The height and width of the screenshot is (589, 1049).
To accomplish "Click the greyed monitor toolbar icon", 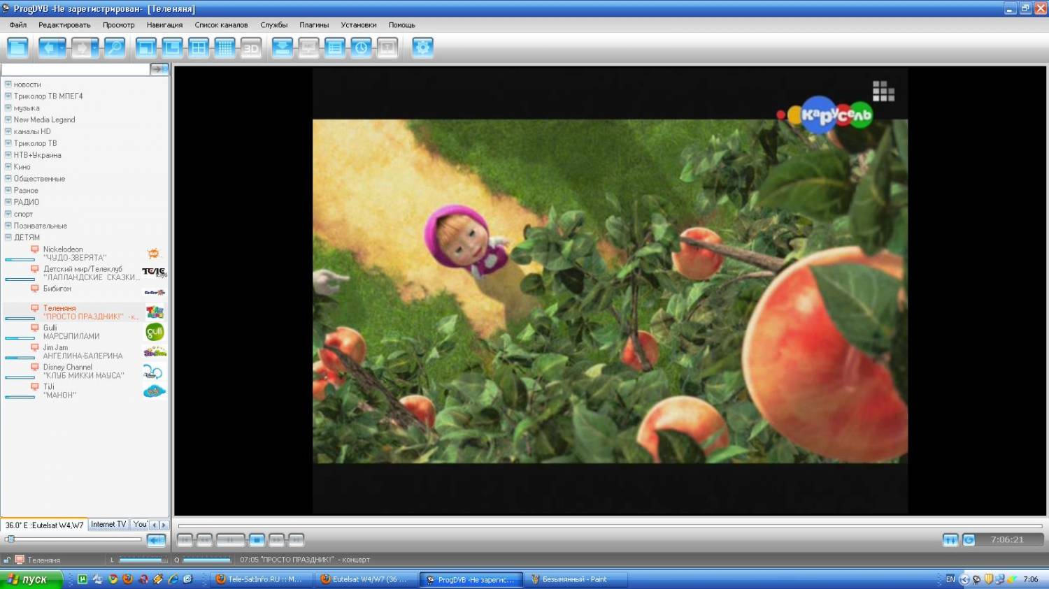I will (x=308, y=48).
